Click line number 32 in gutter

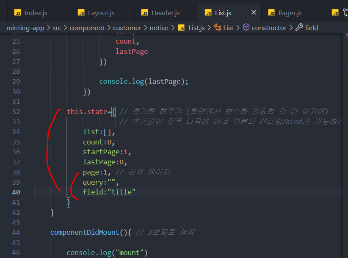[16, 111]
